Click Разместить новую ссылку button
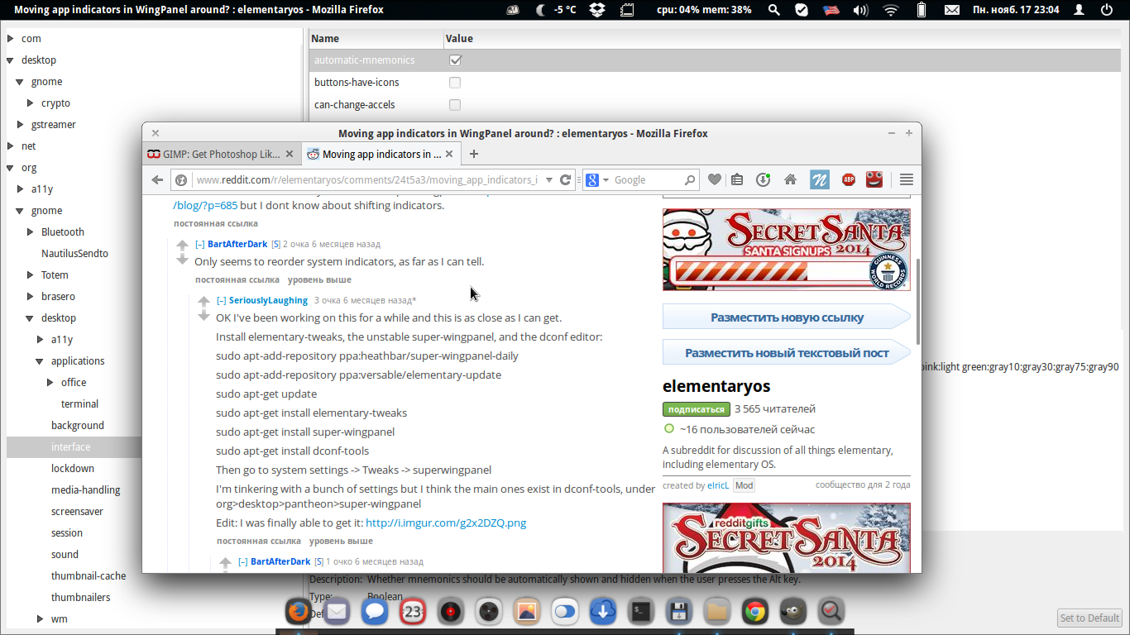The height and width of the screenshot is (635, 1130). click(787, 317)
